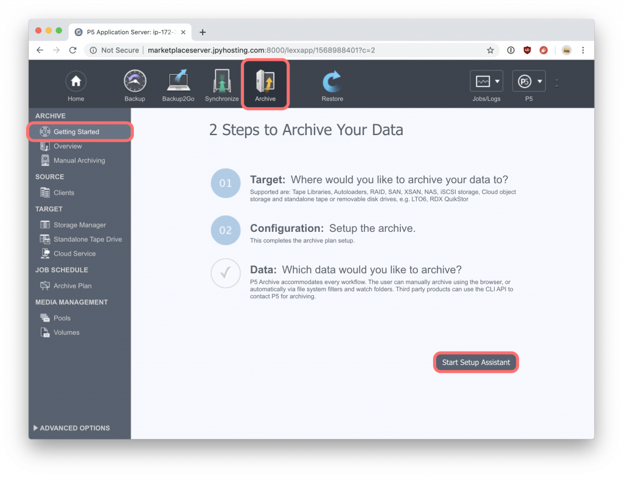
Task: Click the Data heading text
Action: (263, 270)
